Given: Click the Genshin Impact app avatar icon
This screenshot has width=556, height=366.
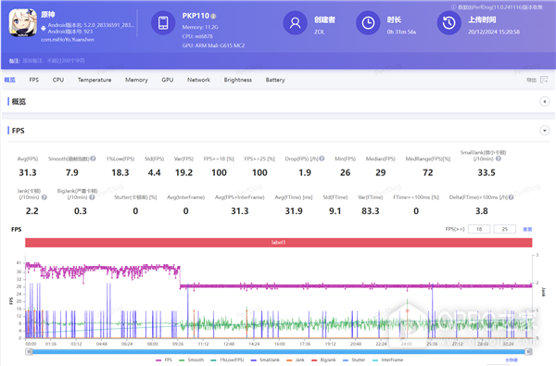Looking at the screenshot, I should pos(22,23).
